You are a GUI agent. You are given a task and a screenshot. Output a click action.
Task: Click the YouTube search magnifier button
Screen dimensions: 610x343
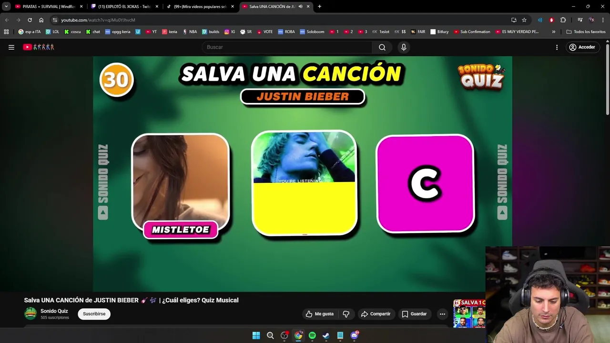tap(382, 47)
